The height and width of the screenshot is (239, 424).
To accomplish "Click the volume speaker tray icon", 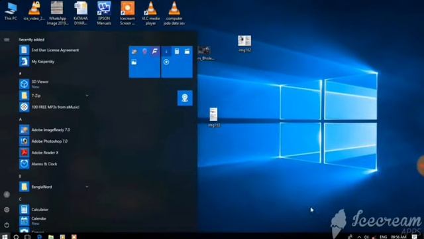I will tap(366, 237).
